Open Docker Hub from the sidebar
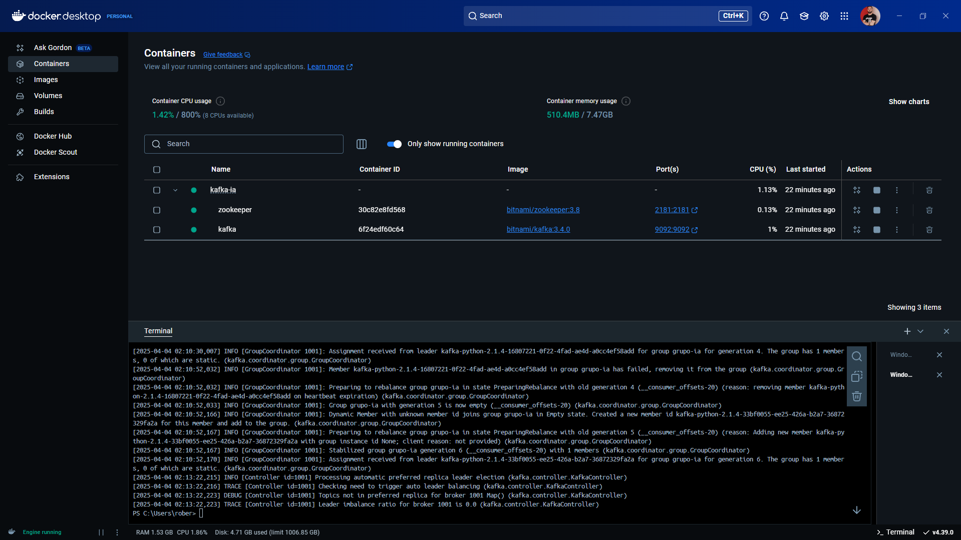Image resolution: width=961 pixels, height=540 pixels. pos(63,136)
